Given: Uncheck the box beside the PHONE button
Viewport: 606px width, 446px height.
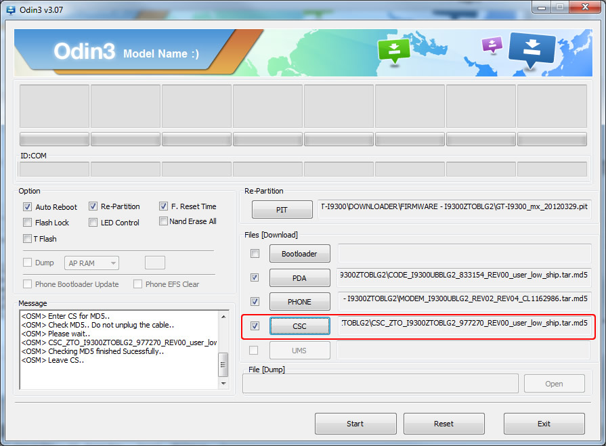Looking at the screenshot, I should (x=255, y=302).
